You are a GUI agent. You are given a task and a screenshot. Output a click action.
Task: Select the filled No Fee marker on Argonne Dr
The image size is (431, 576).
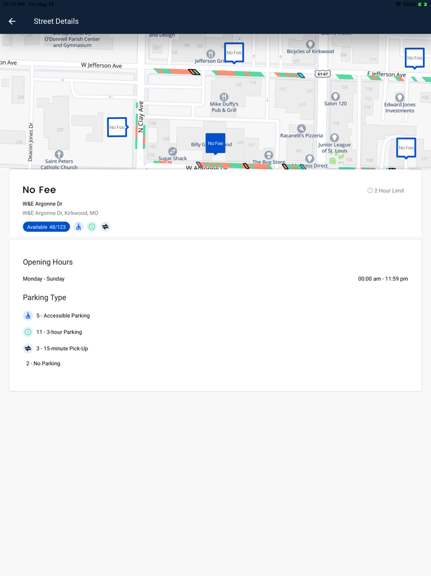tap(216, 144)
